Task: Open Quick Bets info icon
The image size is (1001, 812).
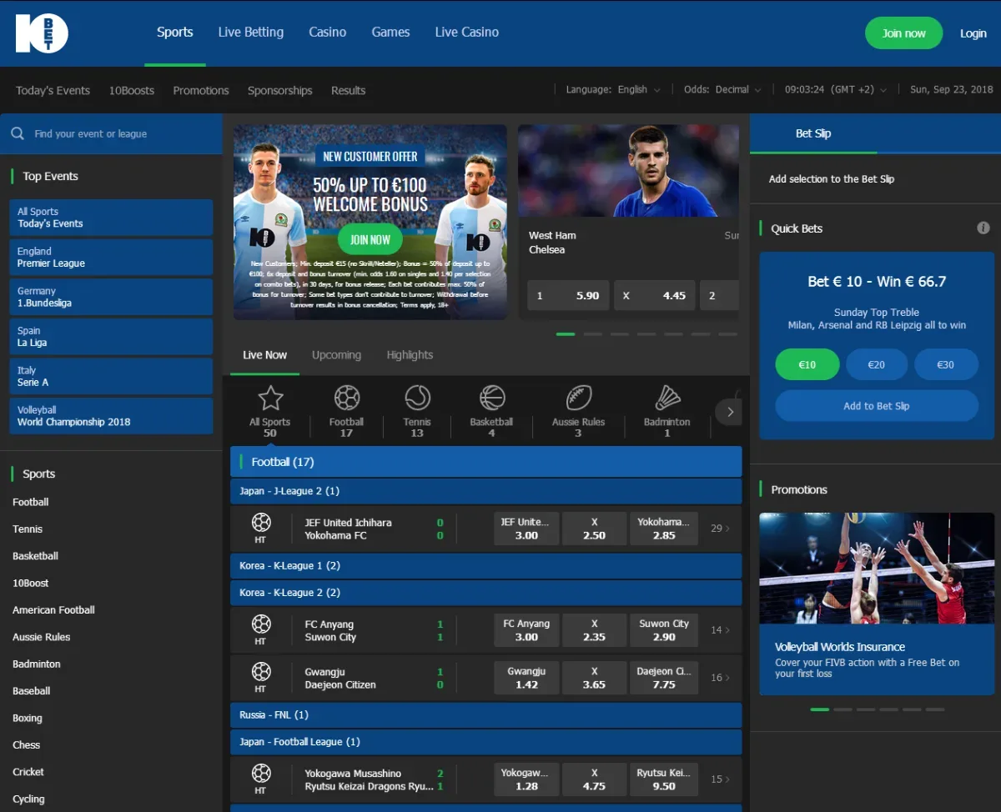Action: (x=983, y=228)
